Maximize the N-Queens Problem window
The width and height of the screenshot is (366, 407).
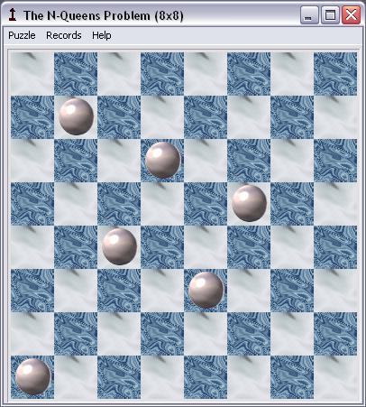click(x=330, y=15)
